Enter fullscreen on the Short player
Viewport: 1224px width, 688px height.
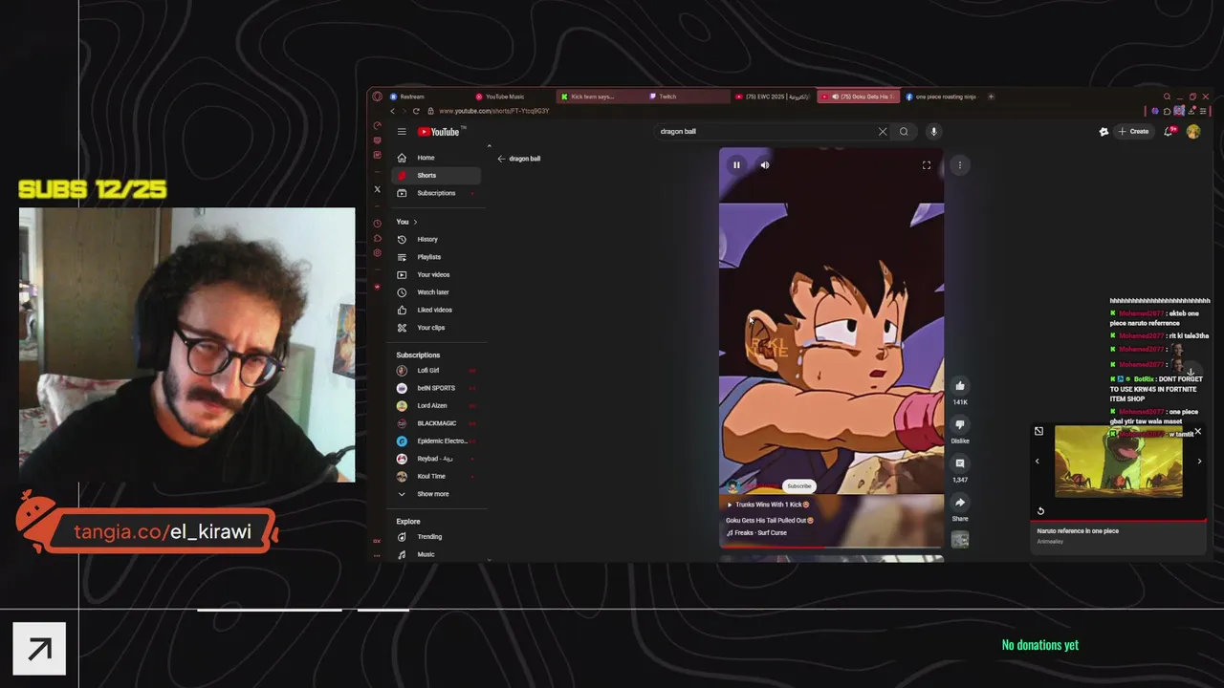927,165
